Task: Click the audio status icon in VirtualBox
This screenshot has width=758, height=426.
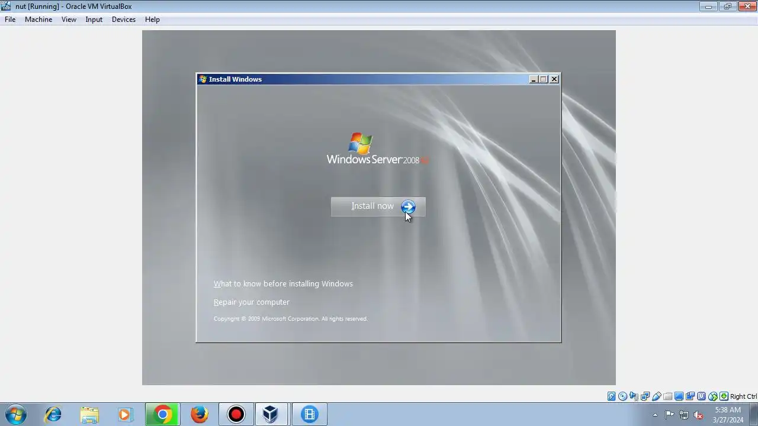Action: (x=634, y=396)
